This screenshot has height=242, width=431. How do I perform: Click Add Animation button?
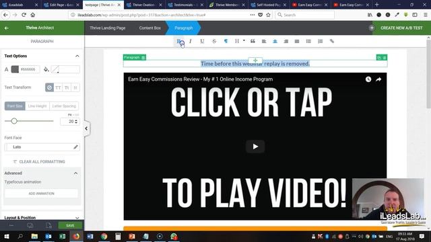(x=41, y=194)
